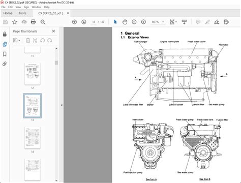Toggle Page Thumbnails panel icon
The height and width of the screenshot is (183, 241).
point(5,44)
